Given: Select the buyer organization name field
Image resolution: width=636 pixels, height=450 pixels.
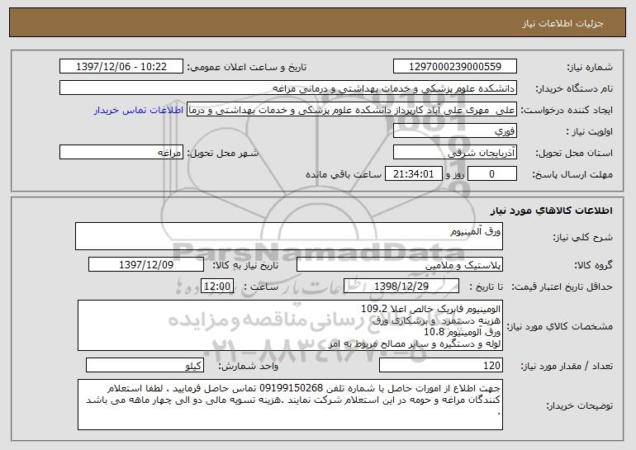Looking at the screenshot, I should pos(288,88).
